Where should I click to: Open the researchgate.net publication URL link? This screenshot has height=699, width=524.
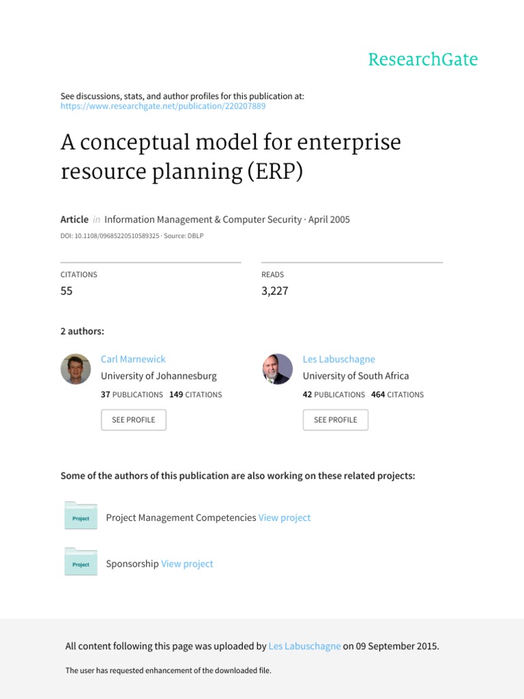163,106
